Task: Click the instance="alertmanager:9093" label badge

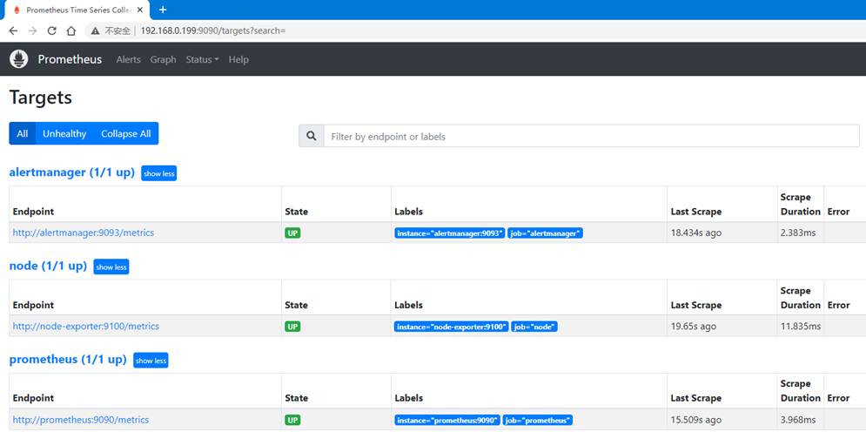Action: click(450, 233)
